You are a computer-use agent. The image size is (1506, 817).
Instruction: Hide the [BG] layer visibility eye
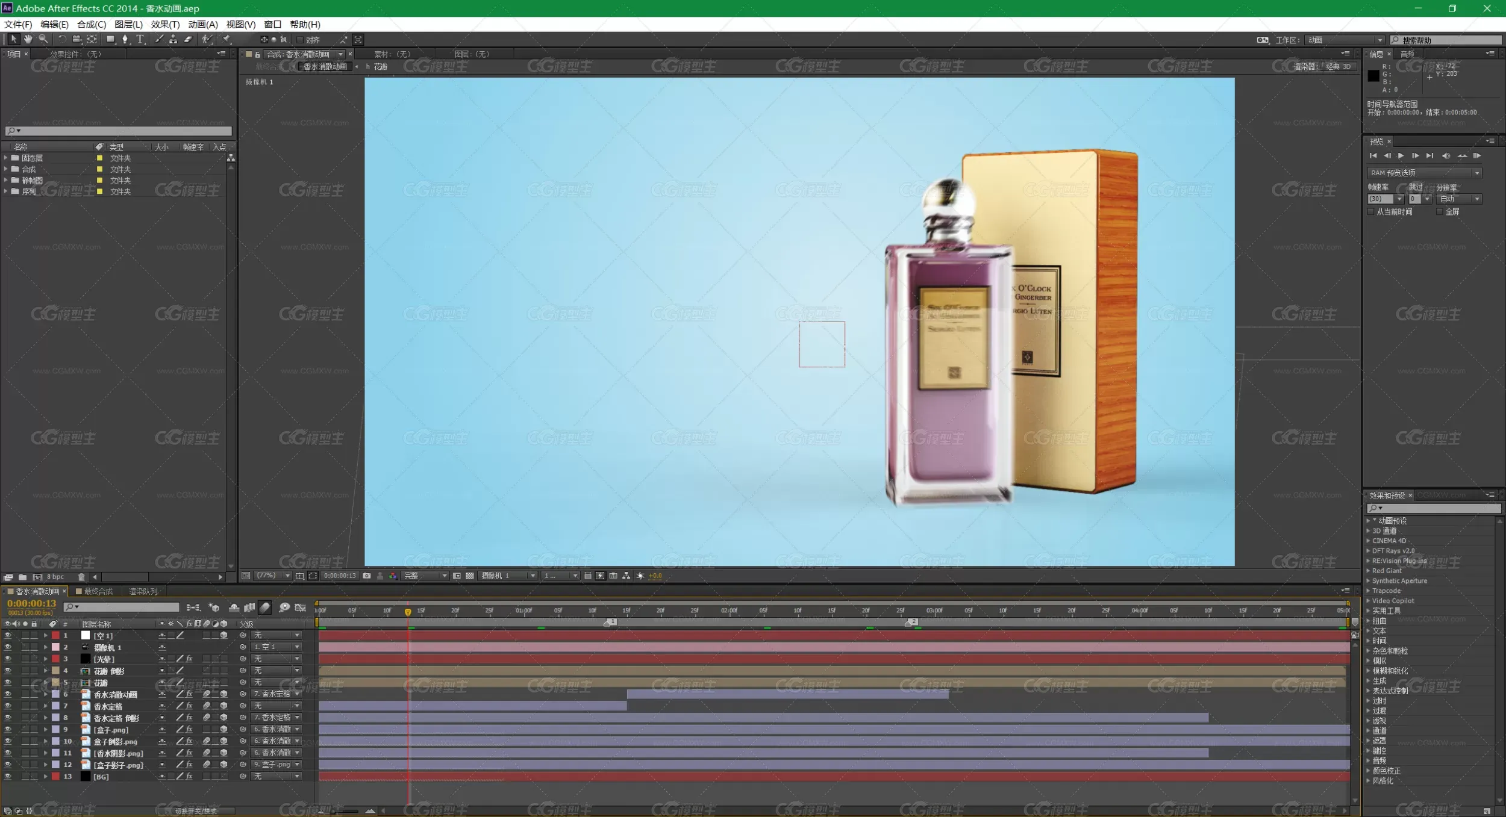click(8, 776)
